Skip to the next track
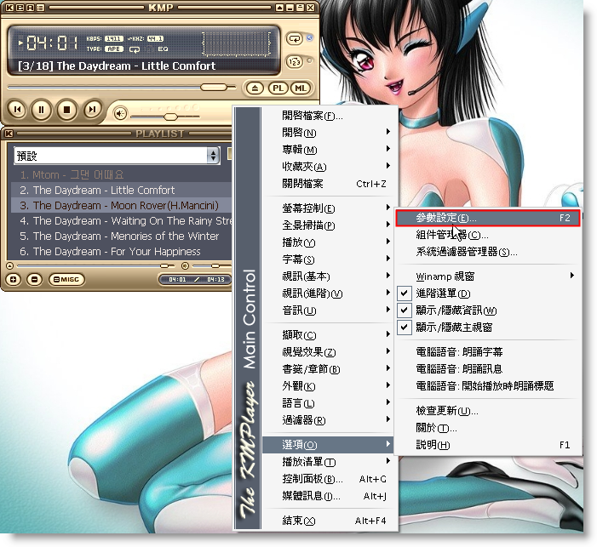The height and width of the screenshot is (547, 597). [92, 110]
